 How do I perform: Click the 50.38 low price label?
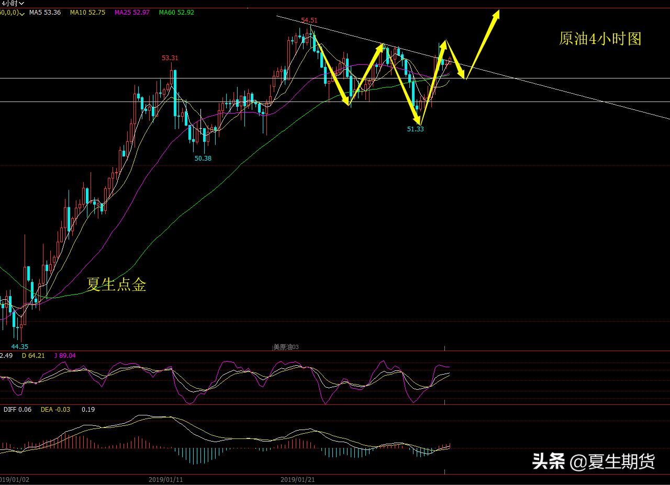[203, 158]
